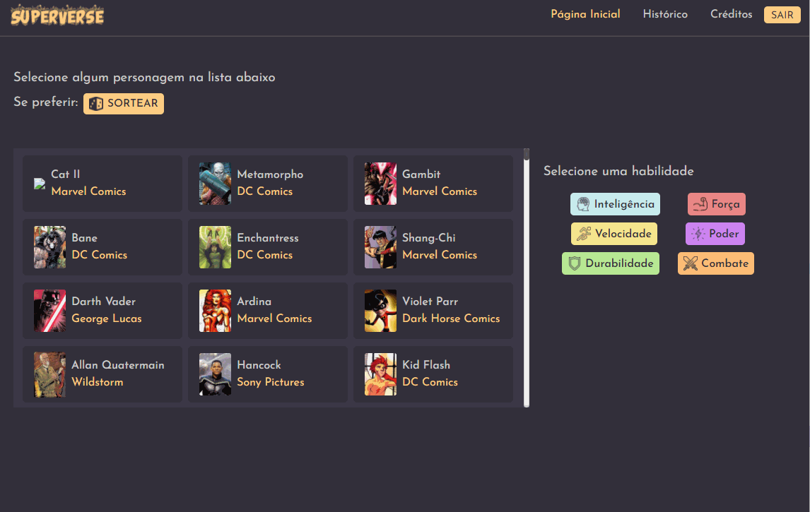Click the name Enchantress
The height and width of the screenshot is (512, 810).
[x=268, y=238]
